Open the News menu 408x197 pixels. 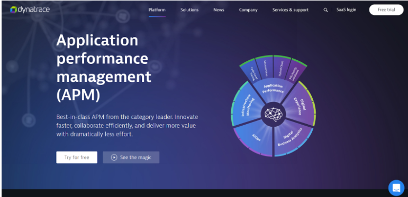click(219, 10)
